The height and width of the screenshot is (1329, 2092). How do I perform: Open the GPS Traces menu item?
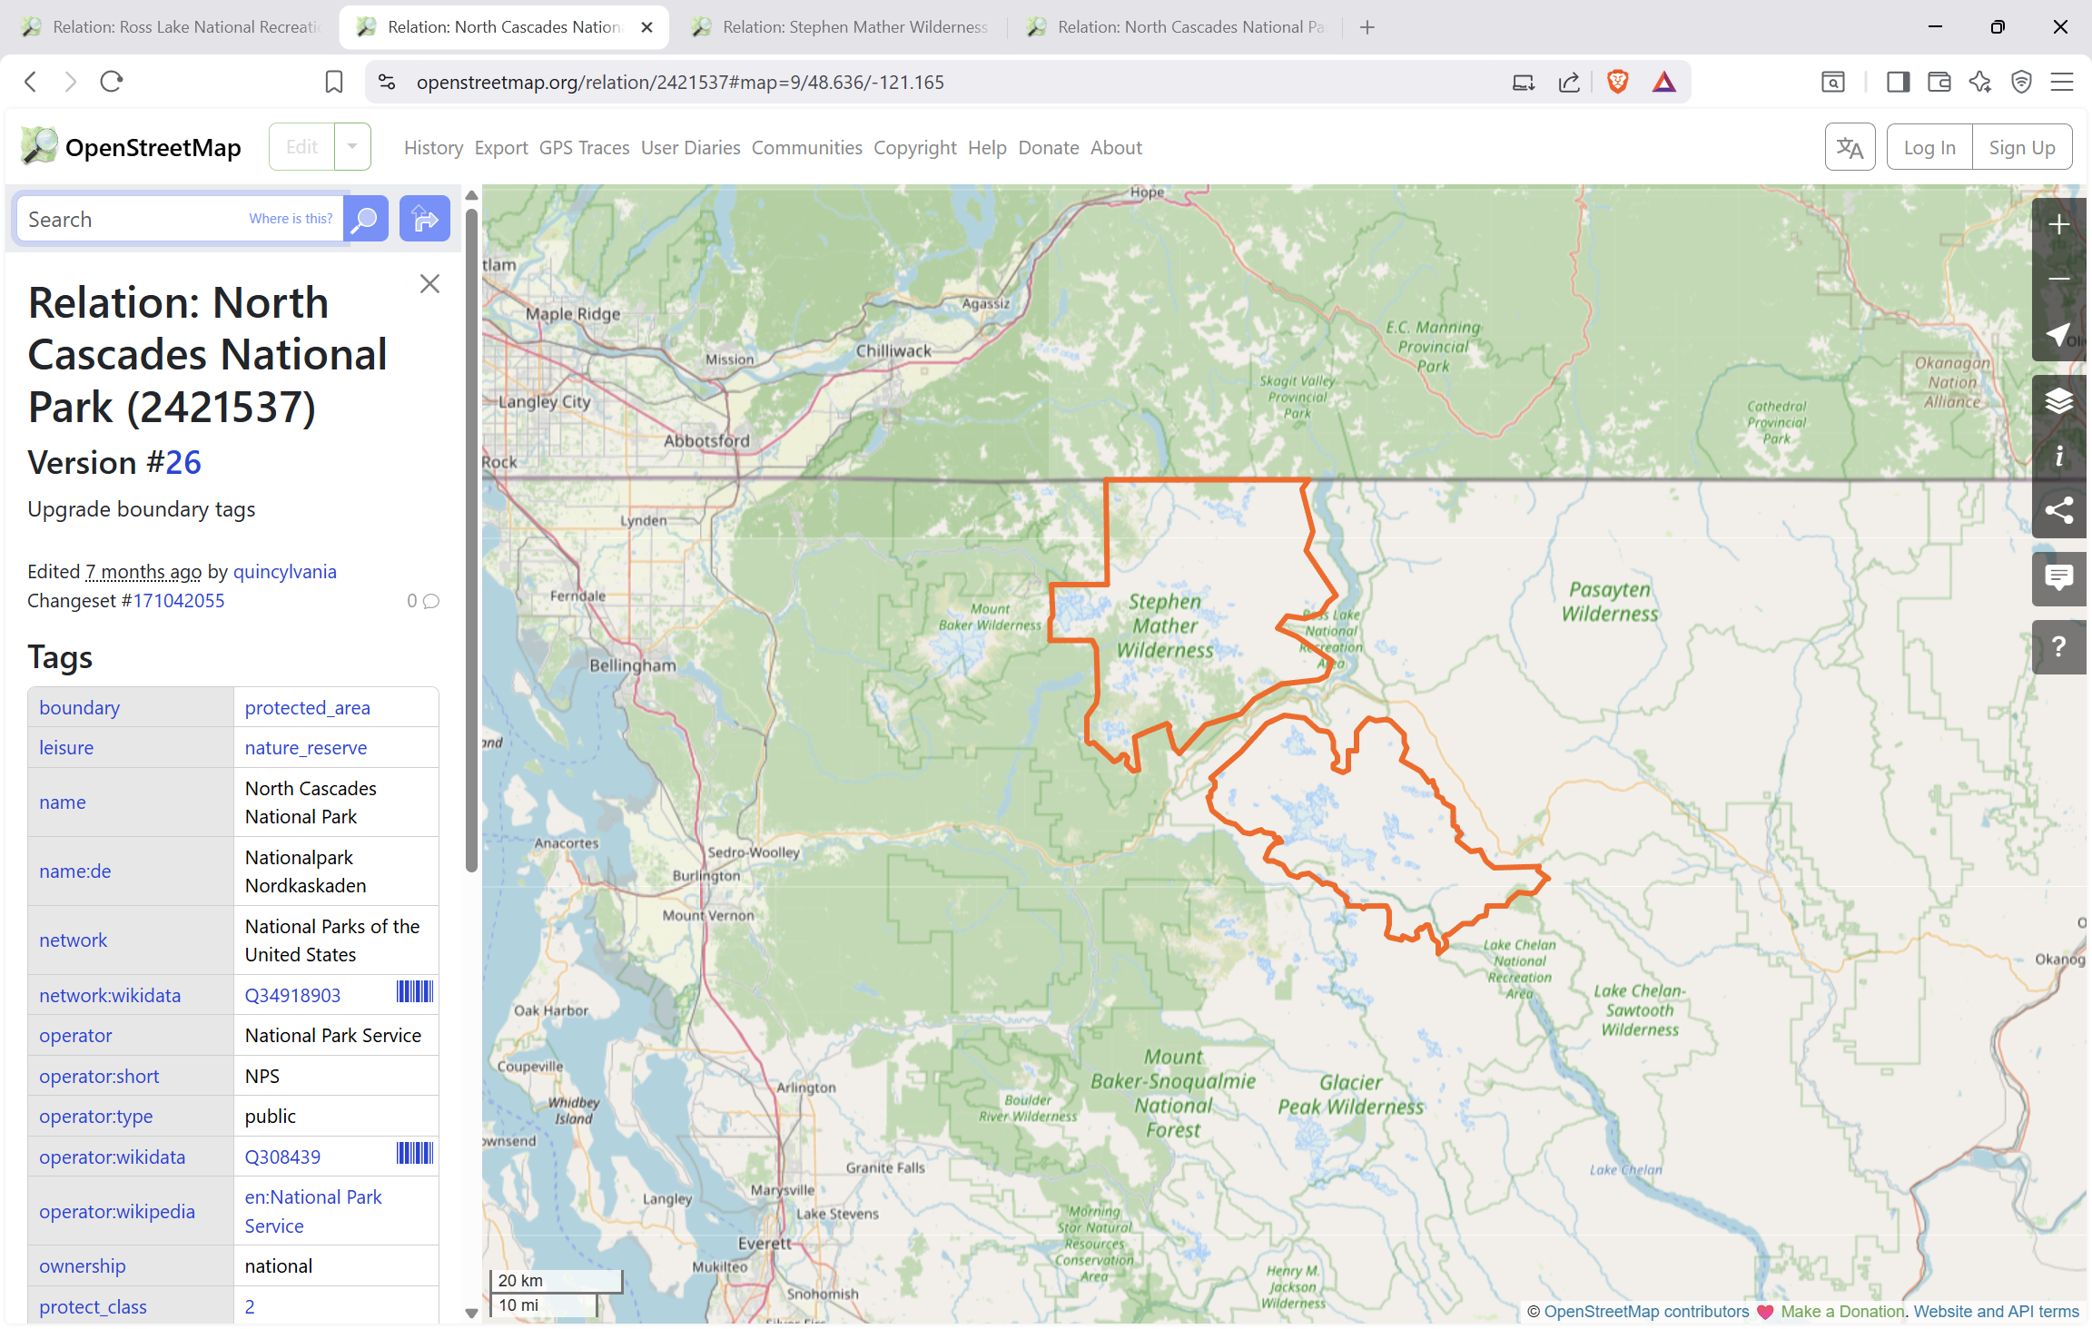click(584, 147)
